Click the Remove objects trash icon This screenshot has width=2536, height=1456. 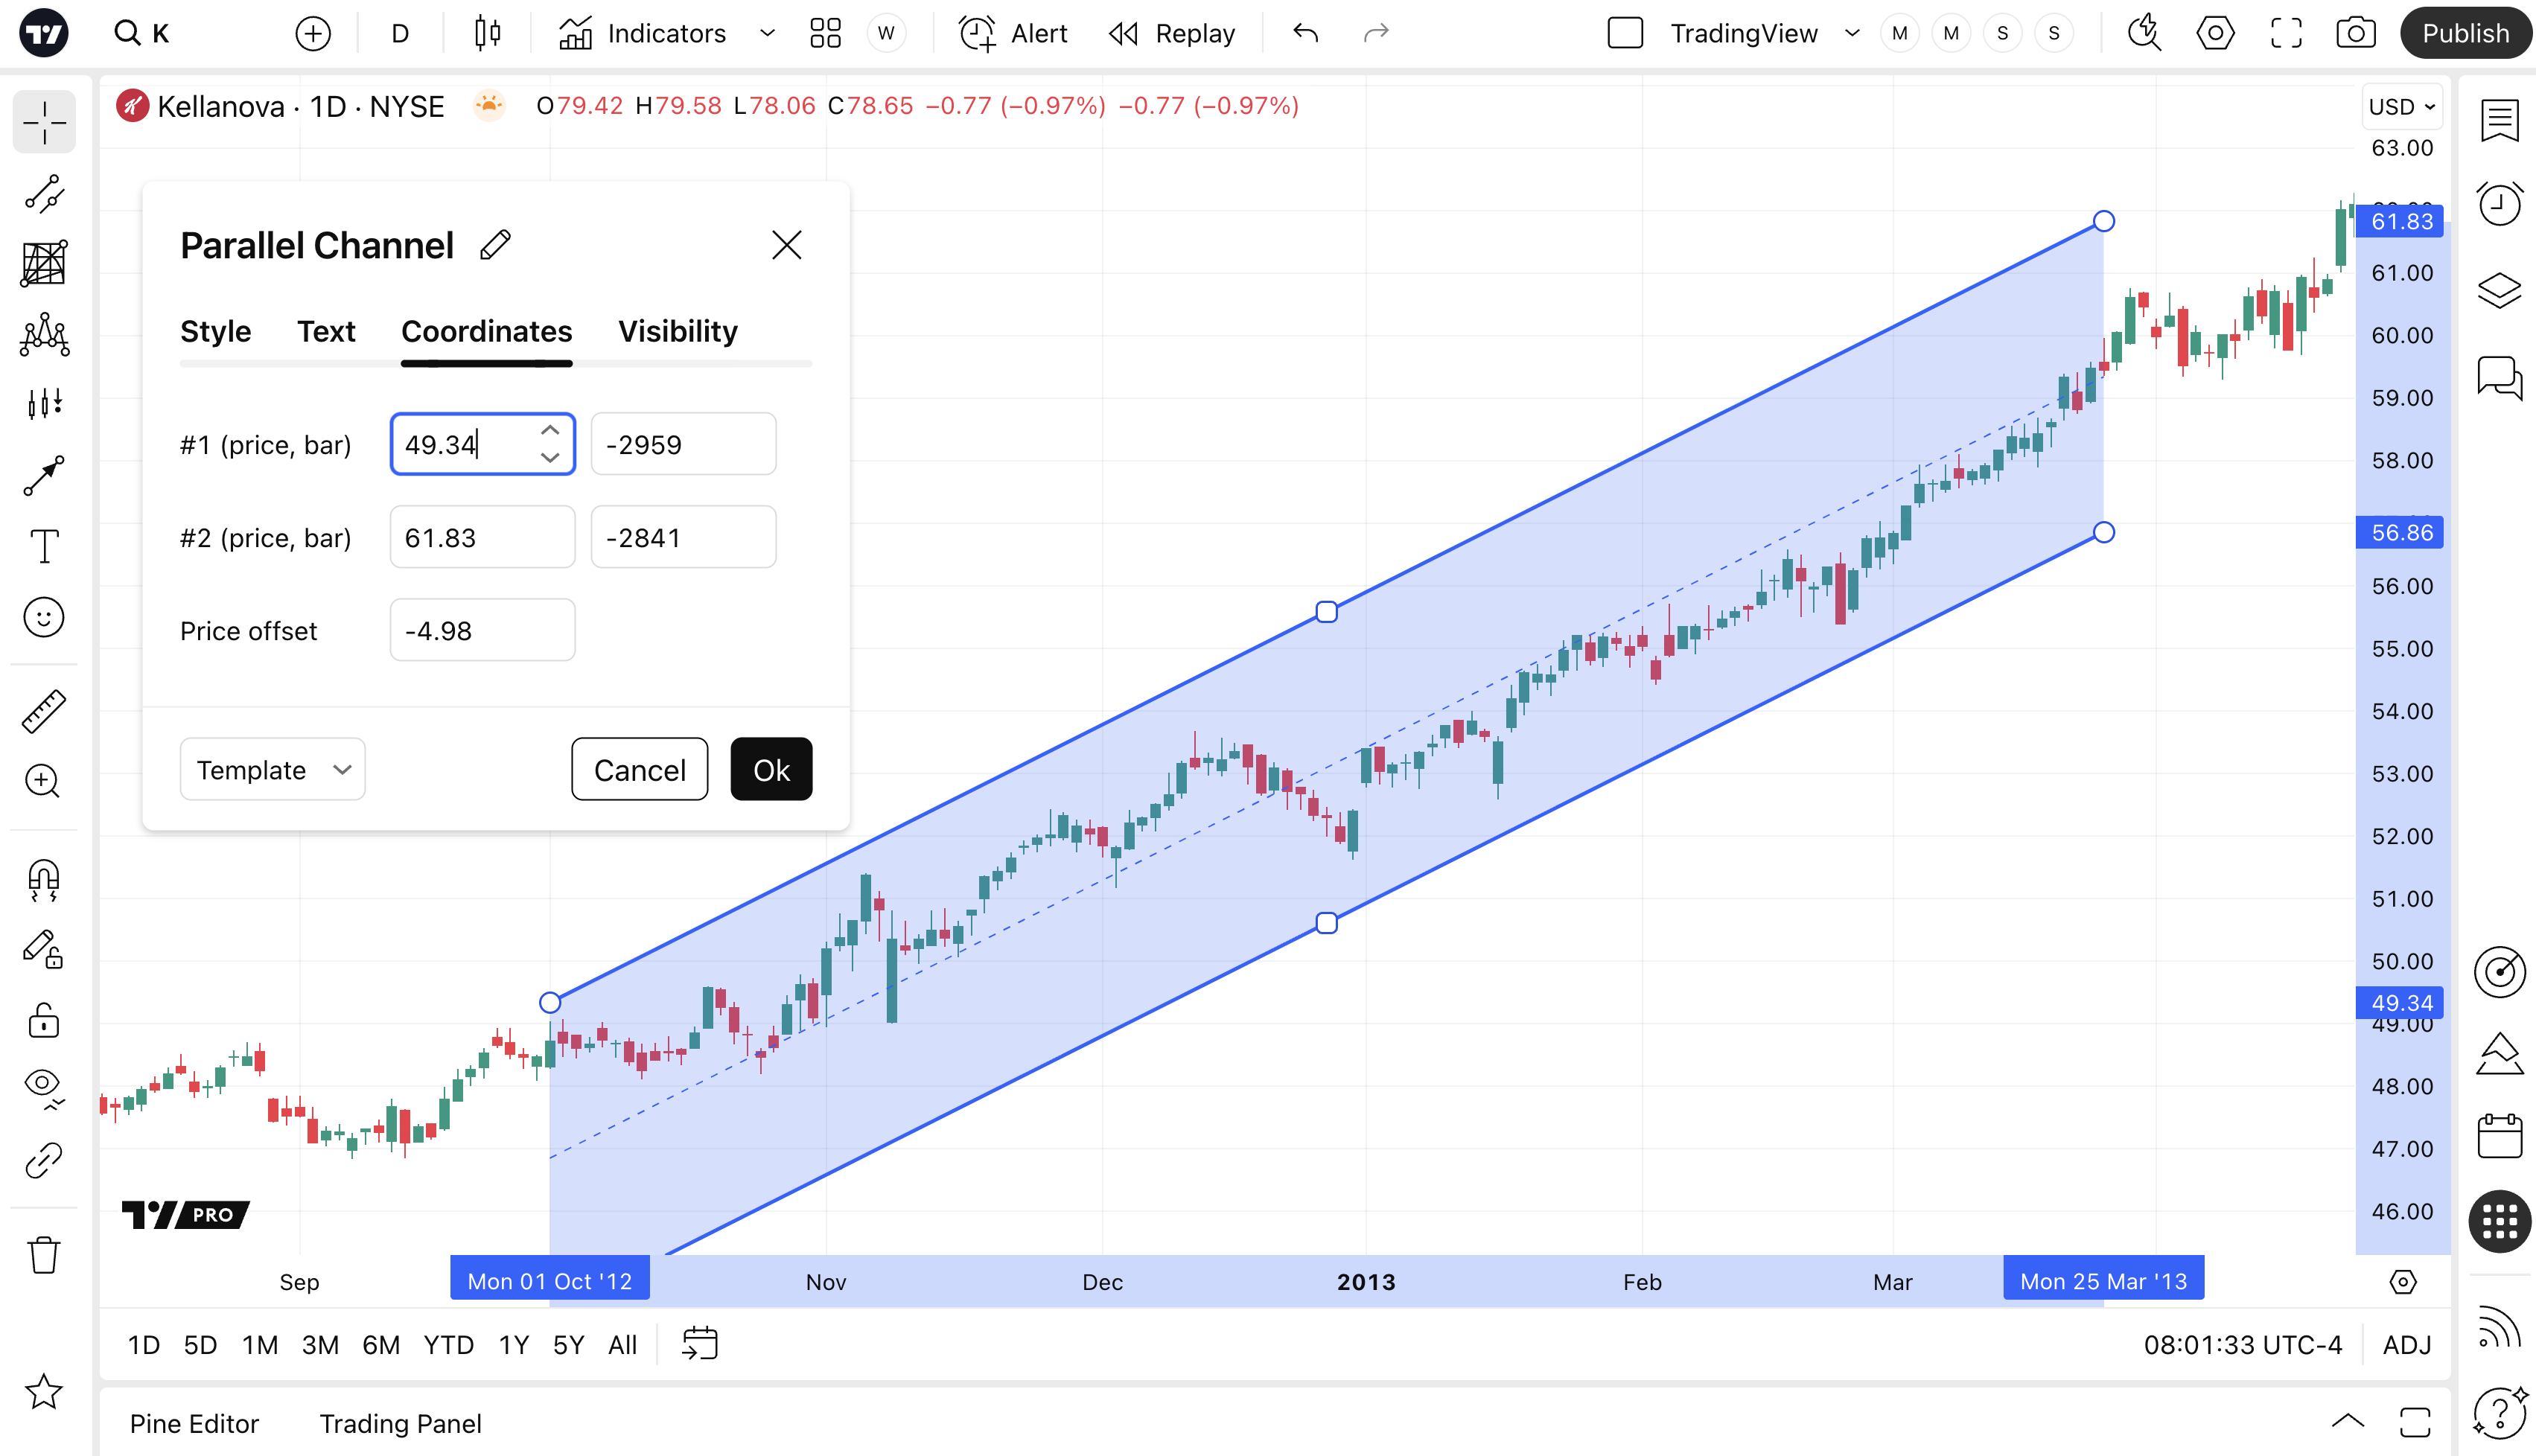(44, 1254)
